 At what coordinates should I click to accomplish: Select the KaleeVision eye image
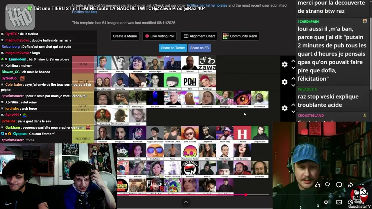(242, 99)
